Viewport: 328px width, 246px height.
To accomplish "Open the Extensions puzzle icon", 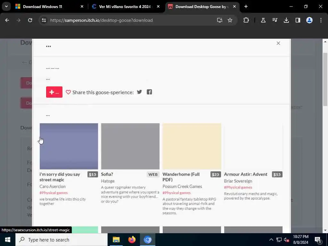I will 246,20.
